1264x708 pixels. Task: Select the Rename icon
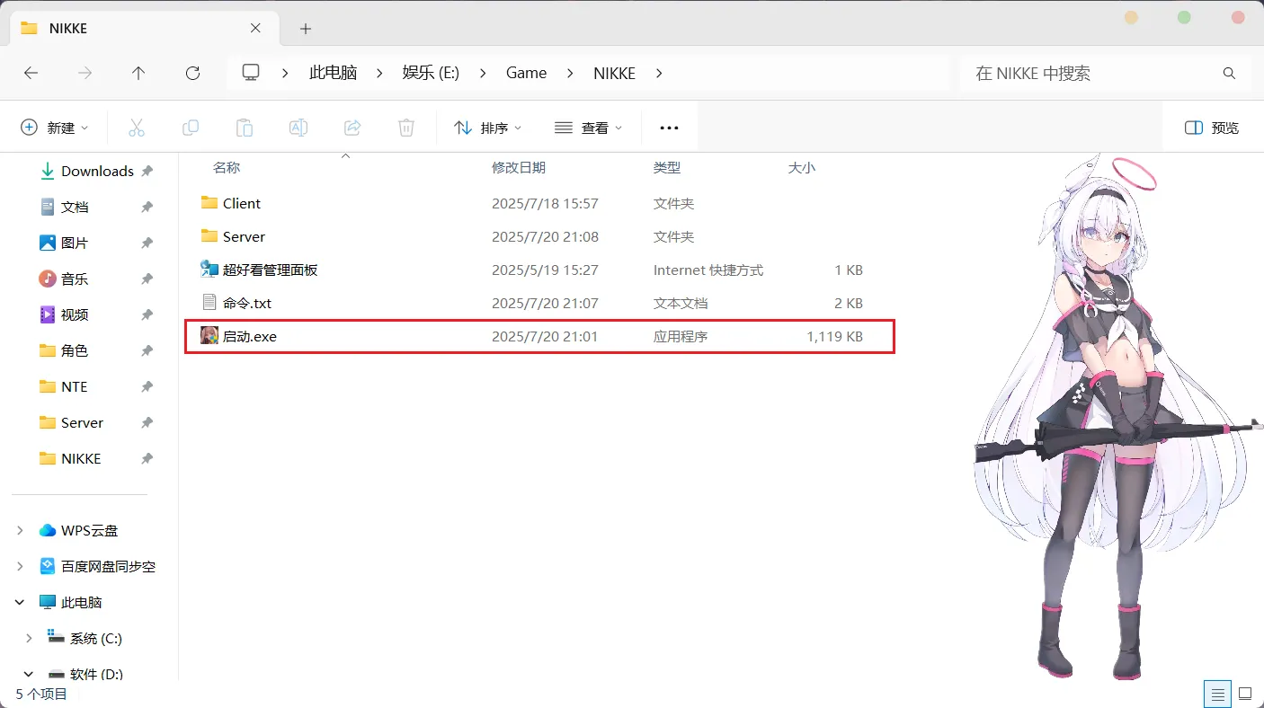(x=298, y=127)
